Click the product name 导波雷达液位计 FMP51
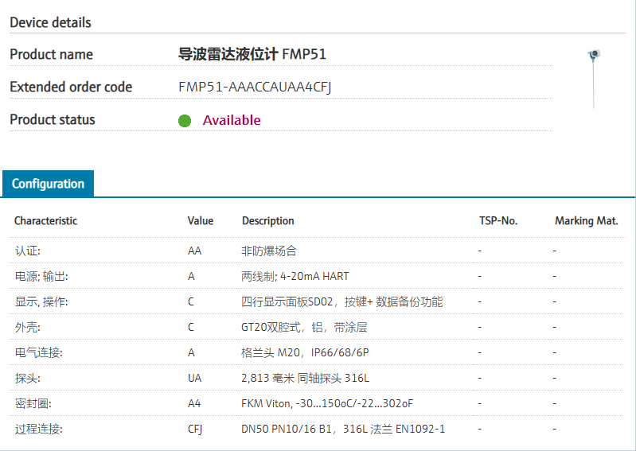This screenshot has width=636, height=451. pos(252,54)
